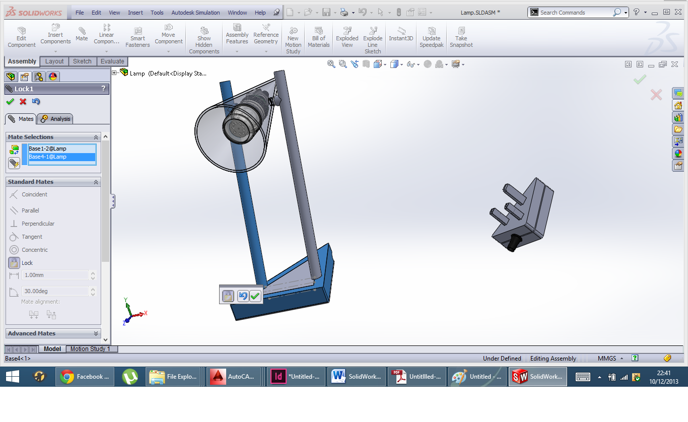Switch to the Evaluate tab
This screenshot has height=422, width=688.
[x=112, y=61]
